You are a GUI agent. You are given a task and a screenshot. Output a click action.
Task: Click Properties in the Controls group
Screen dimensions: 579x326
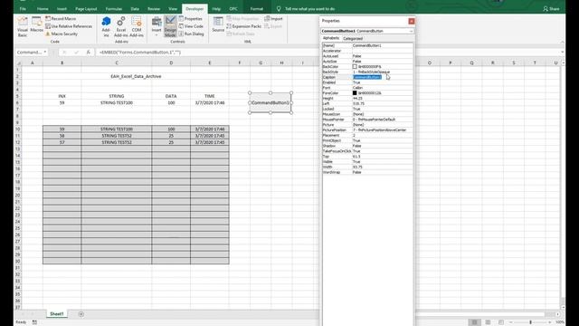[x=191, y=18]
